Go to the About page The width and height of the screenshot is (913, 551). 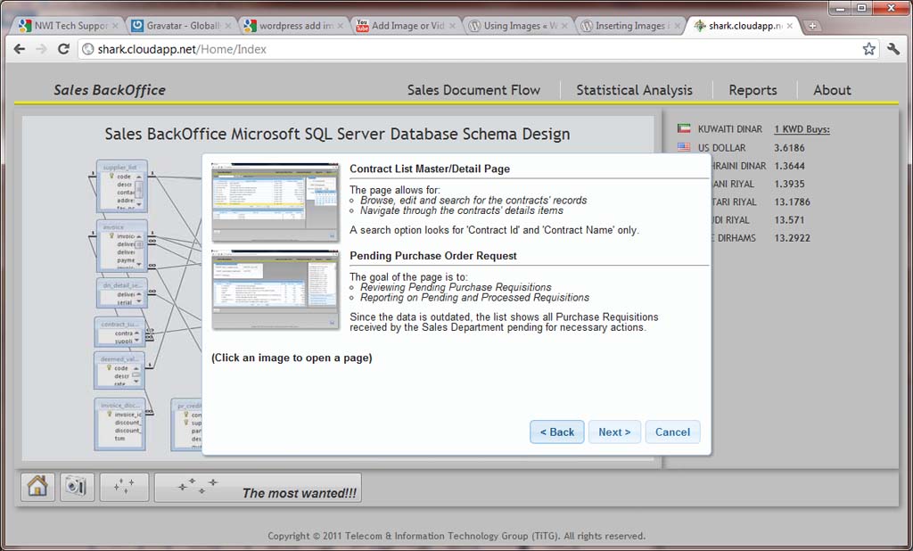click(832, 90)
